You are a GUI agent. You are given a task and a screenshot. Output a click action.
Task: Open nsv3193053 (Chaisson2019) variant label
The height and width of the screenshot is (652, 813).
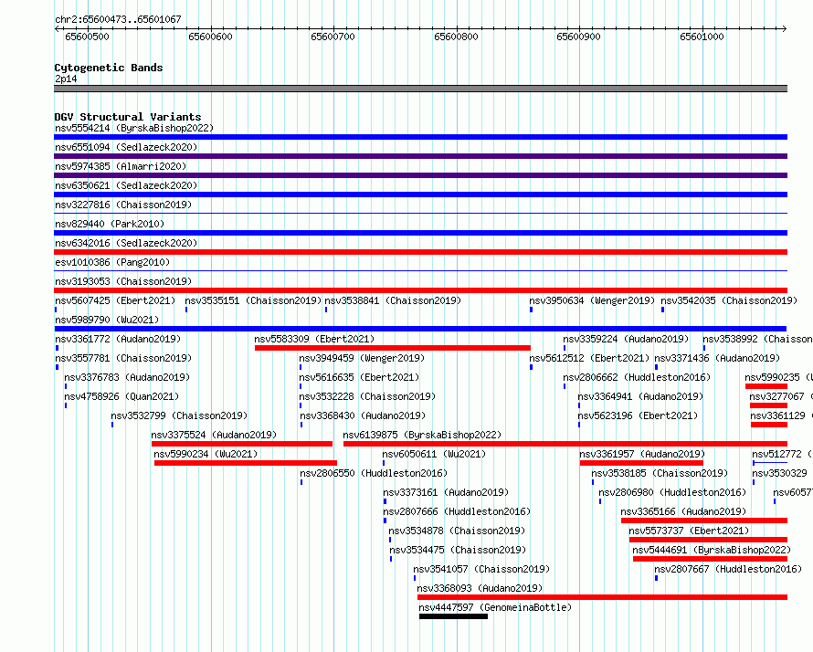pyautogui.click(x=123, y=281)
